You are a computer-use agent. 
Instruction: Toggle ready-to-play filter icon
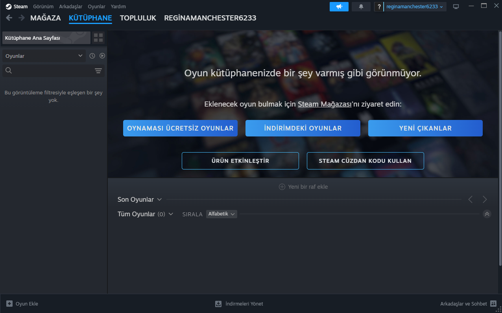pos(102,56)
